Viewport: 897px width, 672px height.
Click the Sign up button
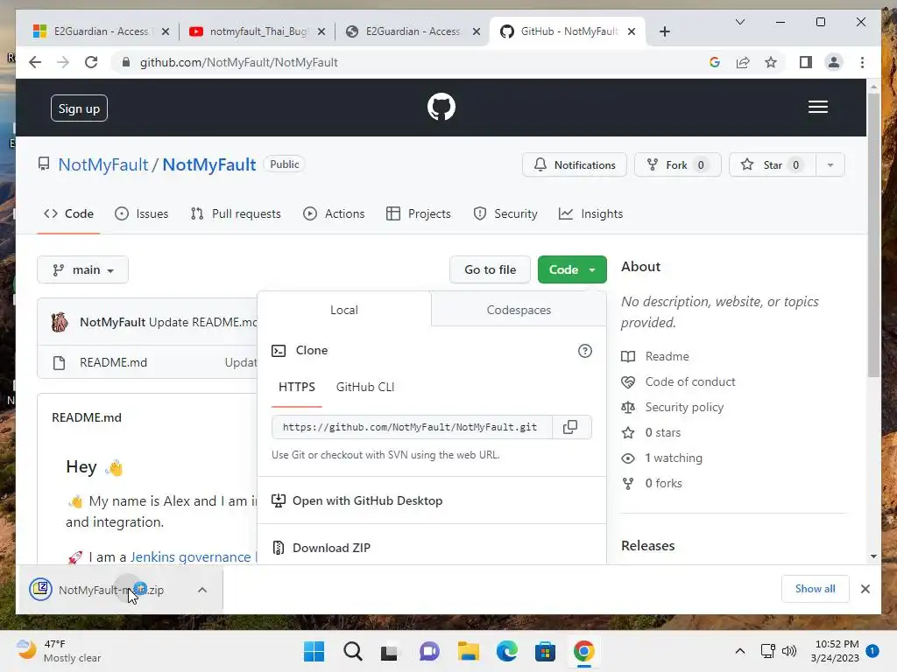79,108
